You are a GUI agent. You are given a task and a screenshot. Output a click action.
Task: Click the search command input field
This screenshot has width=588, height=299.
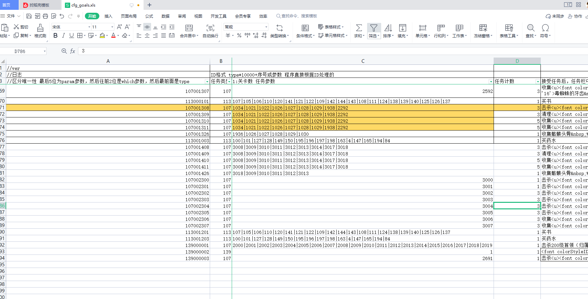point(297,16)
